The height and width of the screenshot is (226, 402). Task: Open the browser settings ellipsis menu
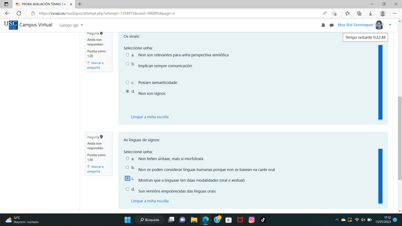[394, 13]
